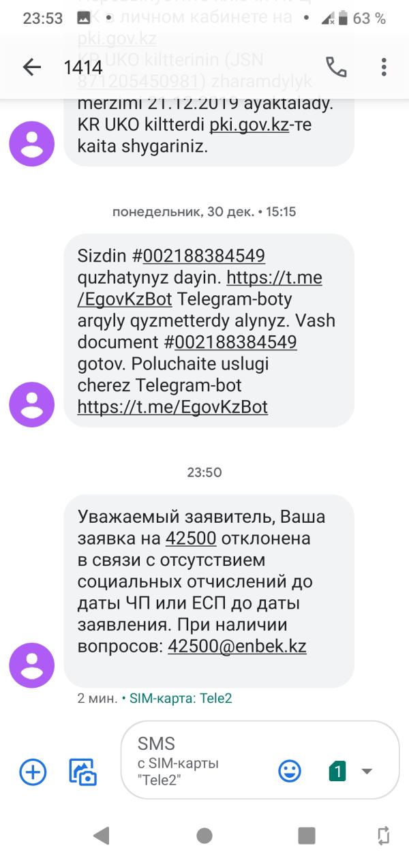
Task: Call 1414 using the phone icon
Action: point(336,67)
